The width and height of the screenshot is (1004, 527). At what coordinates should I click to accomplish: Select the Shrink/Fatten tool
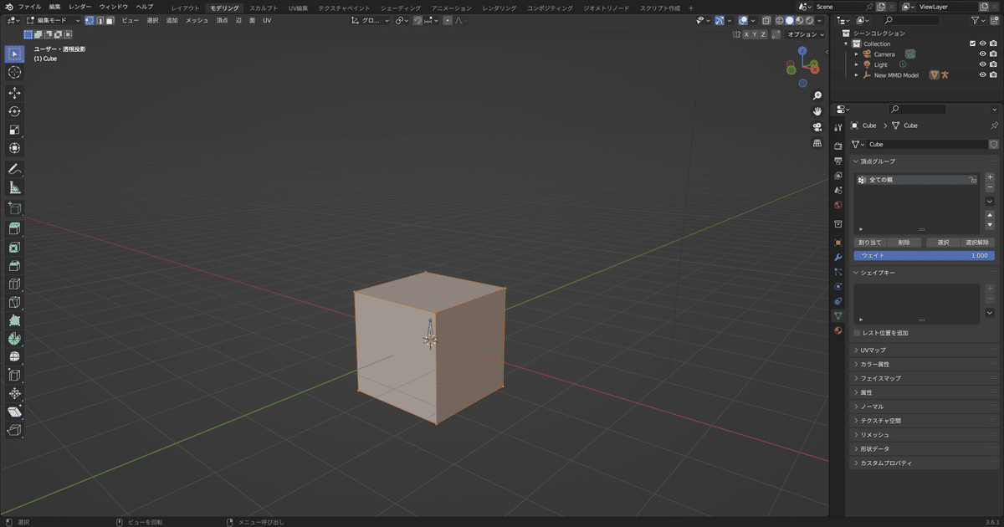(14, 394)
